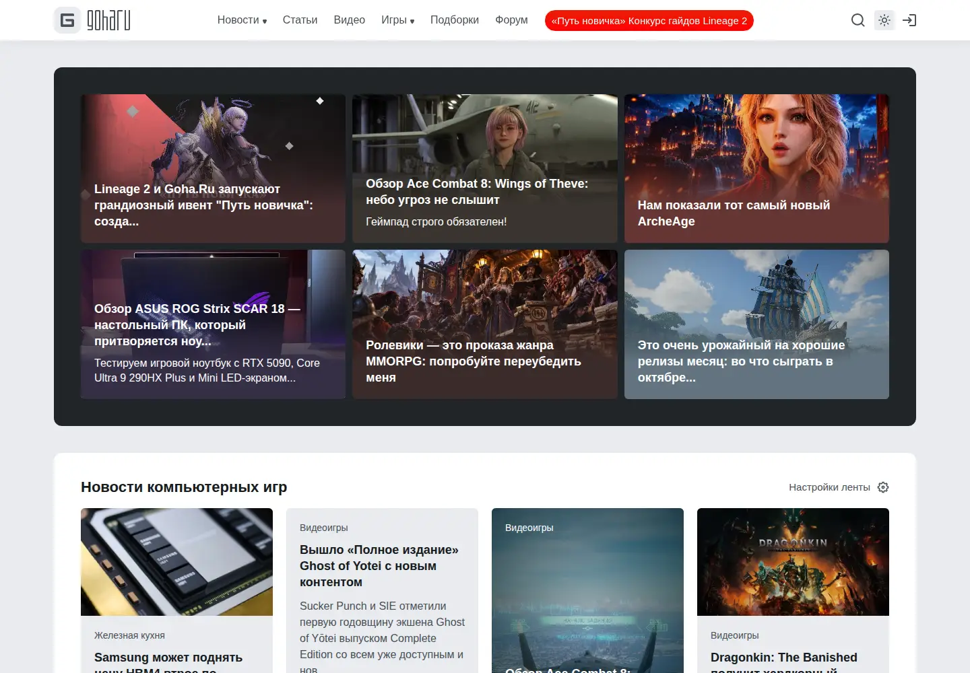Click subtitle "Геймпад строго обязателен!"
This screenshot has height=673, width=970.
tap(437, 221)
